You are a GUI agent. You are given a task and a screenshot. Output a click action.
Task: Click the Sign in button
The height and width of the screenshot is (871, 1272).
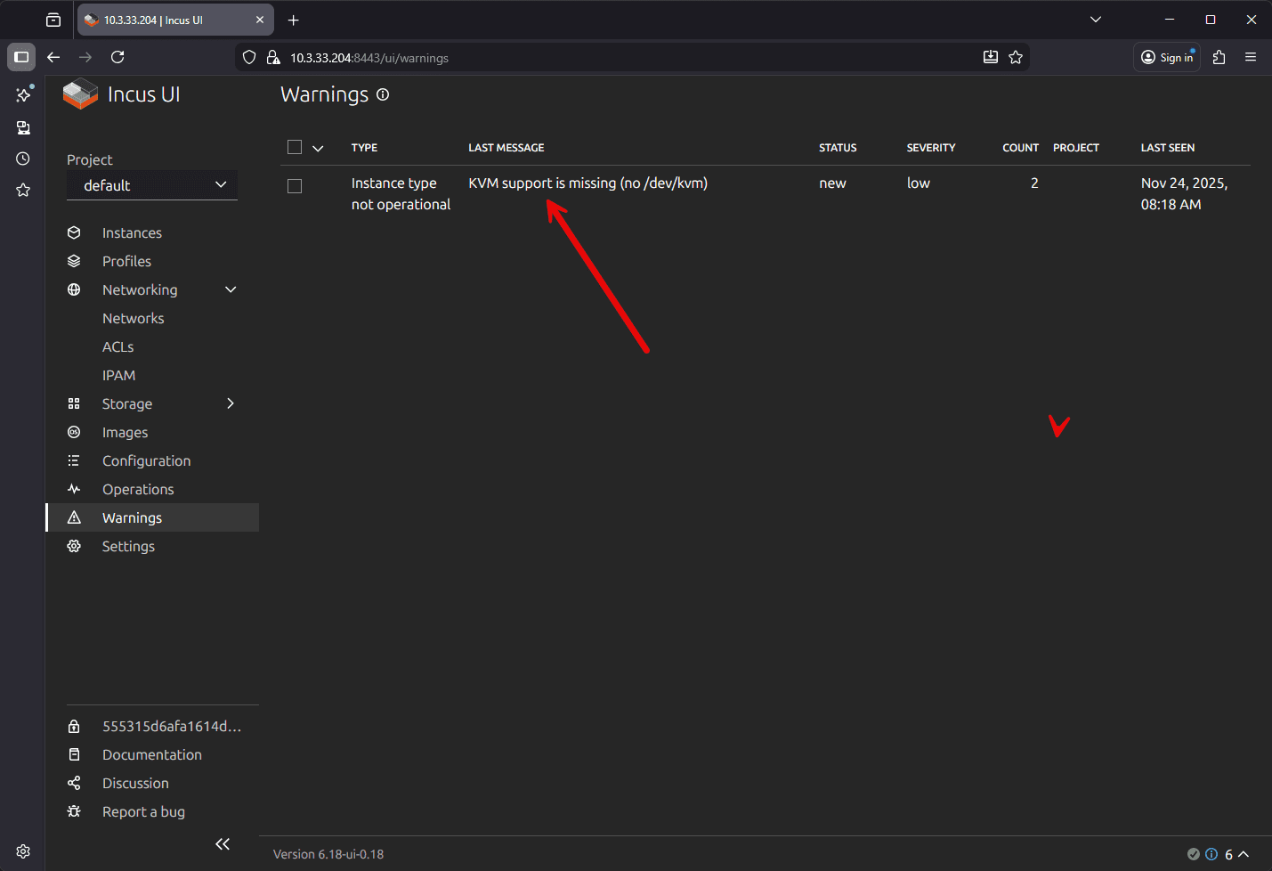tap(1166, 56)
